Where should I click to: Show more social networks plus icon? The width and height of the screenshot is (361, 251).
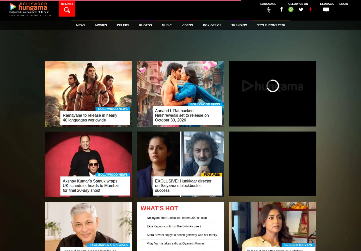pyautogui.click(x=311, y=9)
